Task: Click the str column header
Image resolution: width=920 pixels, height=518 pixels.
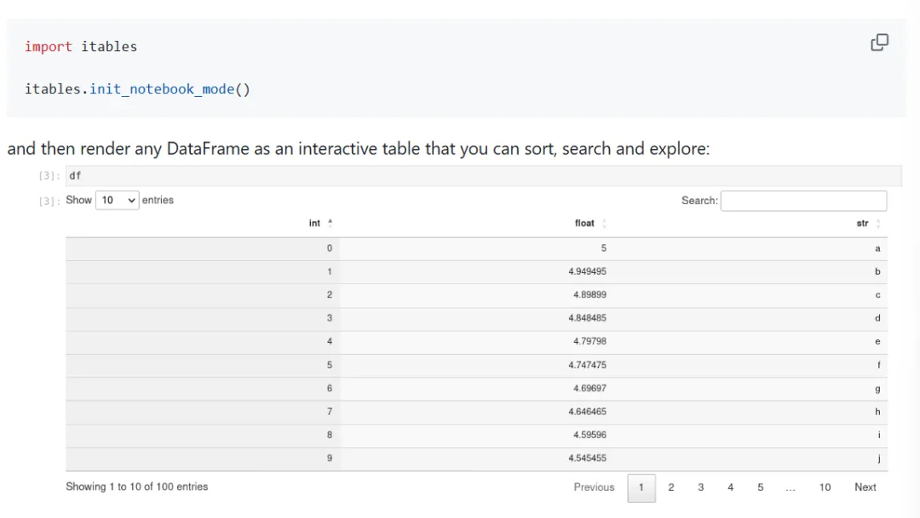Action: coord(862,223)
